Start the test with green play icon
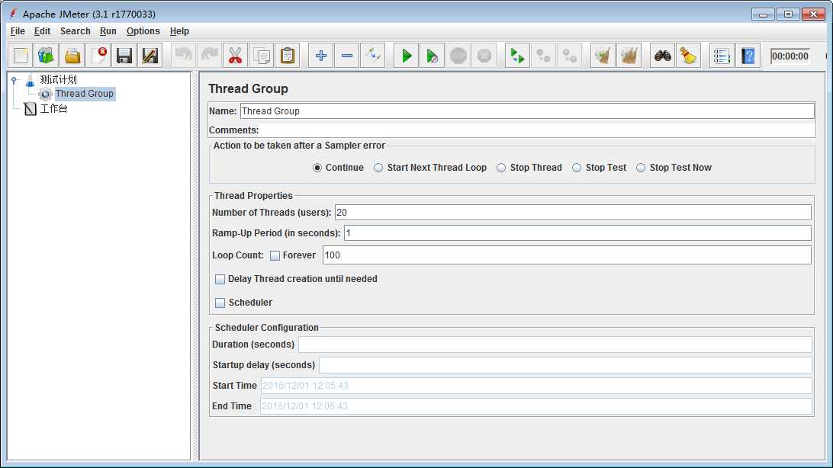The height and width of the screenshot is (468, 833). point(407,56)
